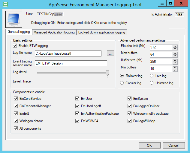Decrease Min buffers using down arrow
Screen dimensions: 190x153
175,70
